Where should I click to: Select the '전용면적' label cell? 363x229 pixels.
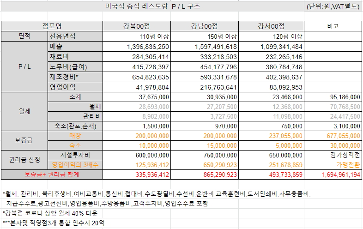[x=75, y=36]
